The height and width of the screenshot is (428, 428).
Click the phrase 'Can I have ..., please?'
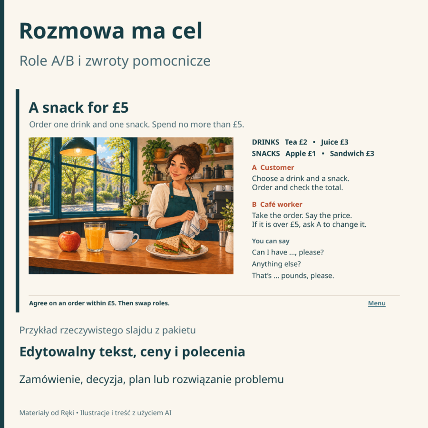(x=288, y=252)
